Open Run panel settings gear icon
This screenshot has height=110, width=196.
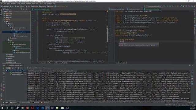click(190, 65)
